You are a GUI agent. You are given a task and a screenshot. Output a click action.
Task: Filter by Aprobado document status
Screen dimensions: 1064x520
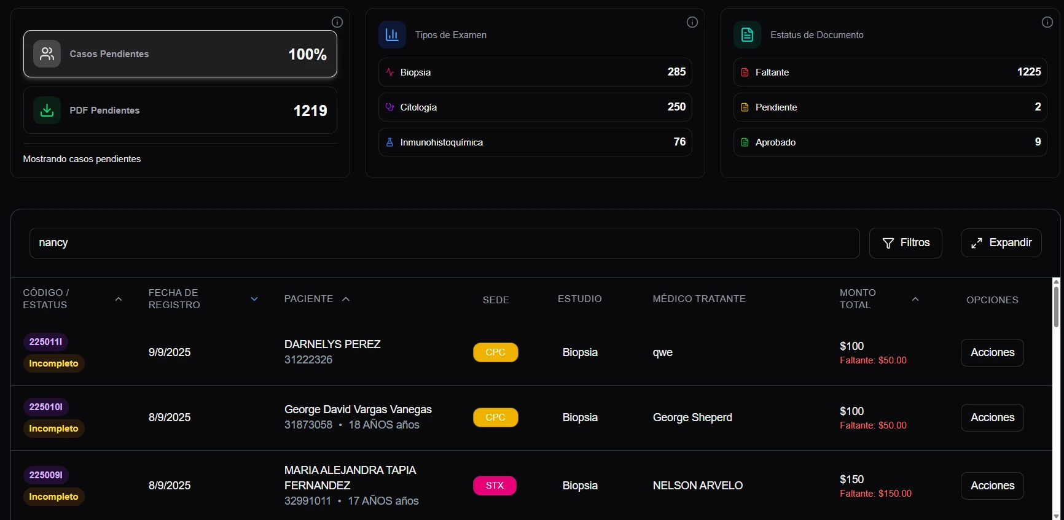pos(890,142)
